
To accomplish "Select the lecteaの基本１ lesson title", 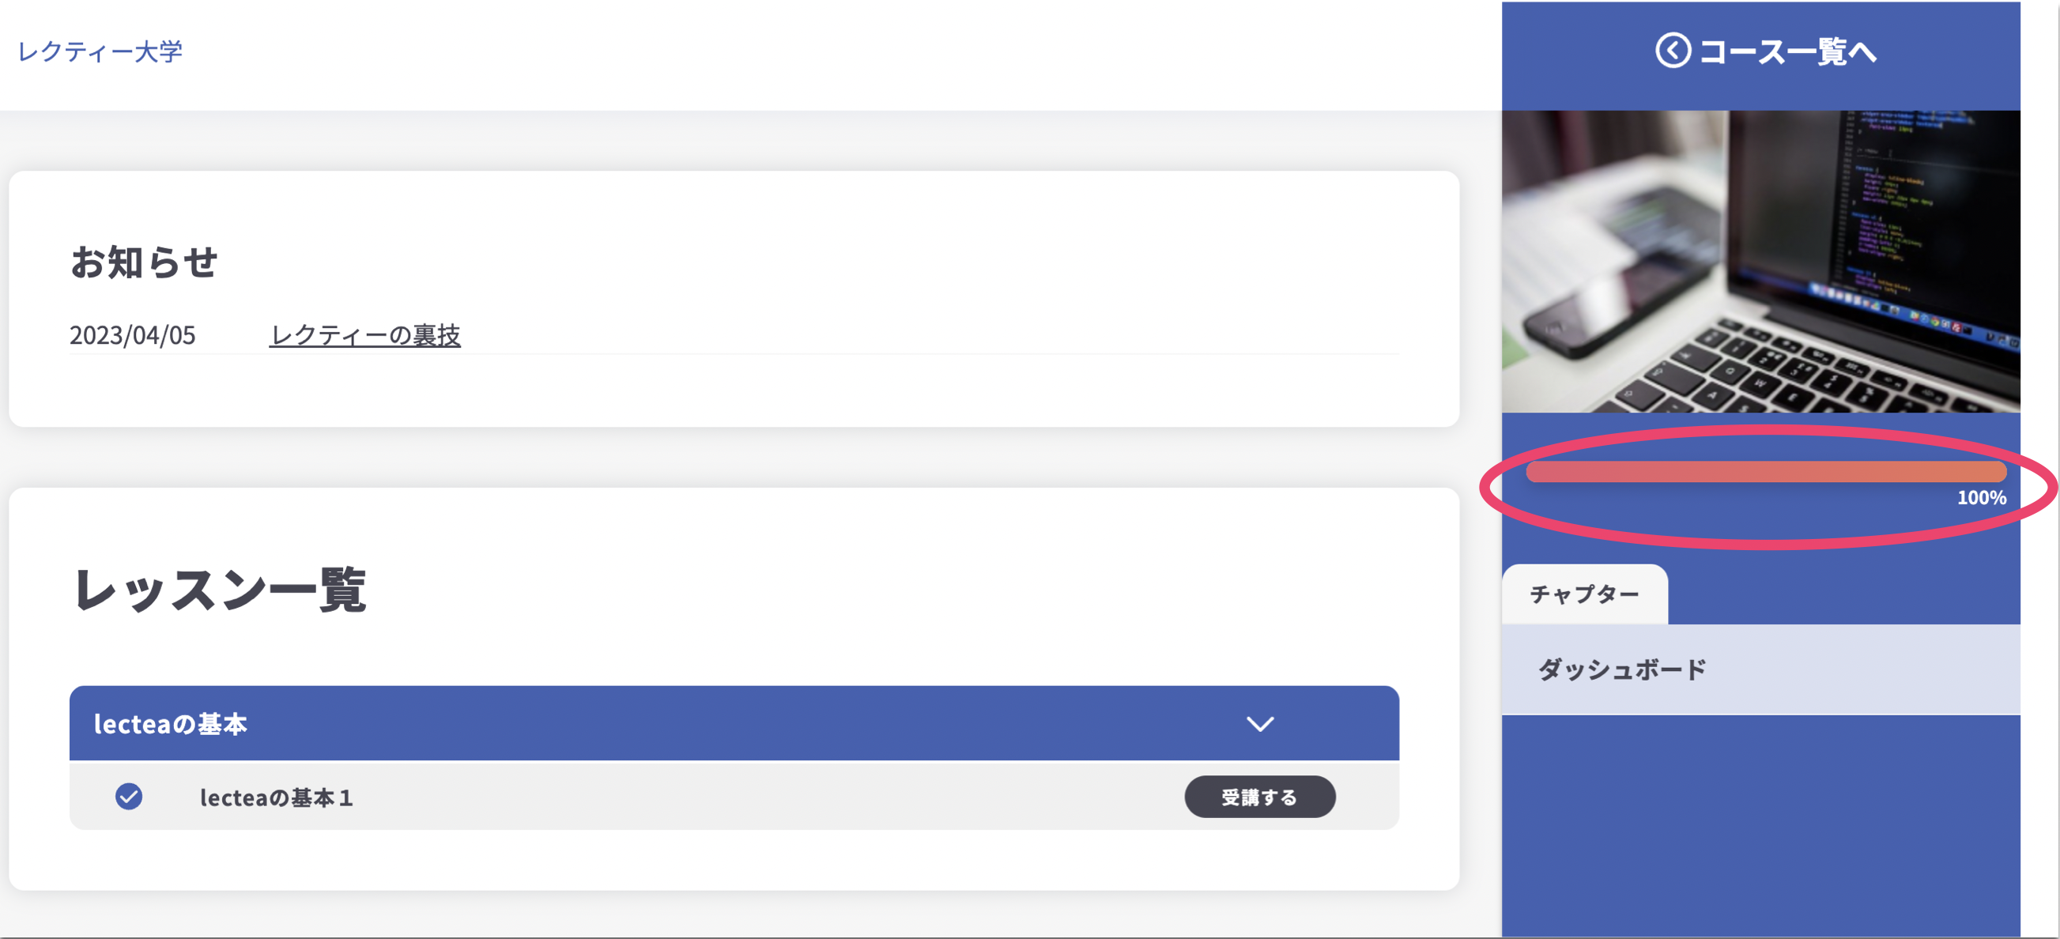I will pyautogui.click(x=277, y=798).
